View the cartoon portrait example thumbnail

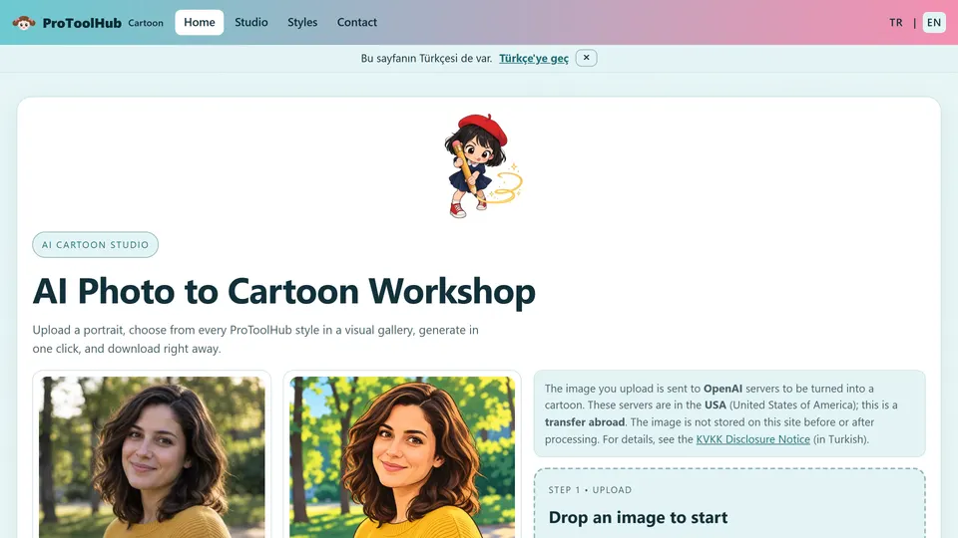pos(402,456)
